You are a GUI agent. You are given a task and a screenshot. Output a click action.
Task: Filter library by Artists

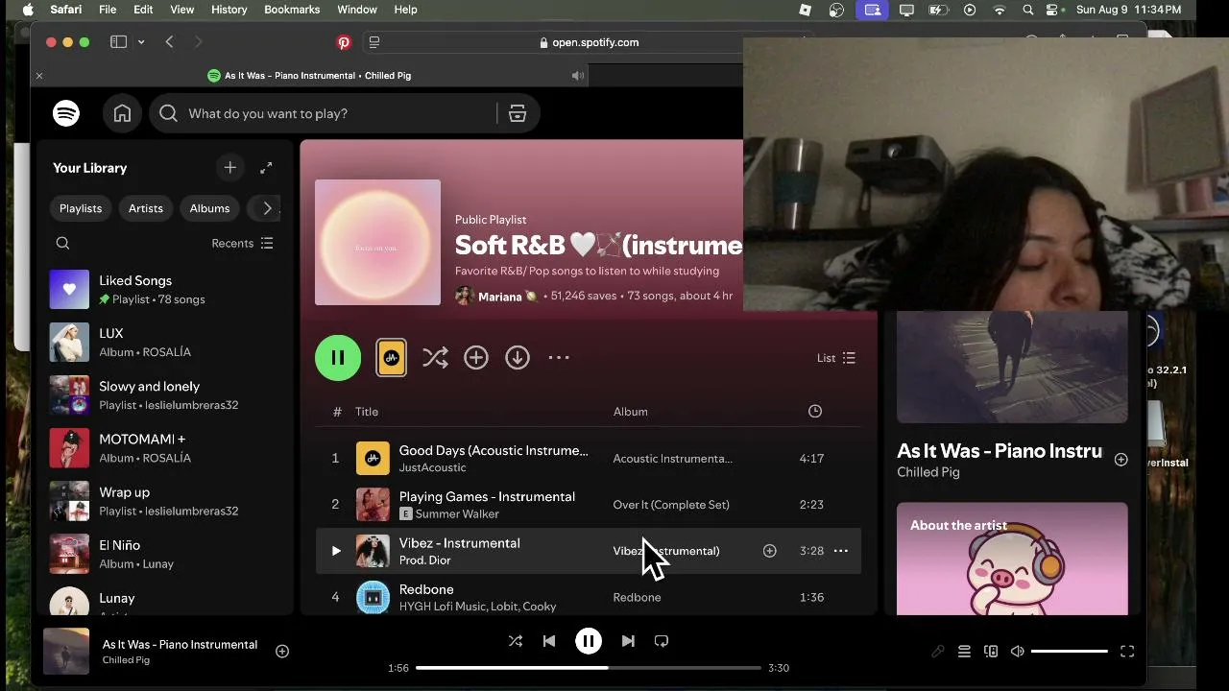[x=146, y=208]
